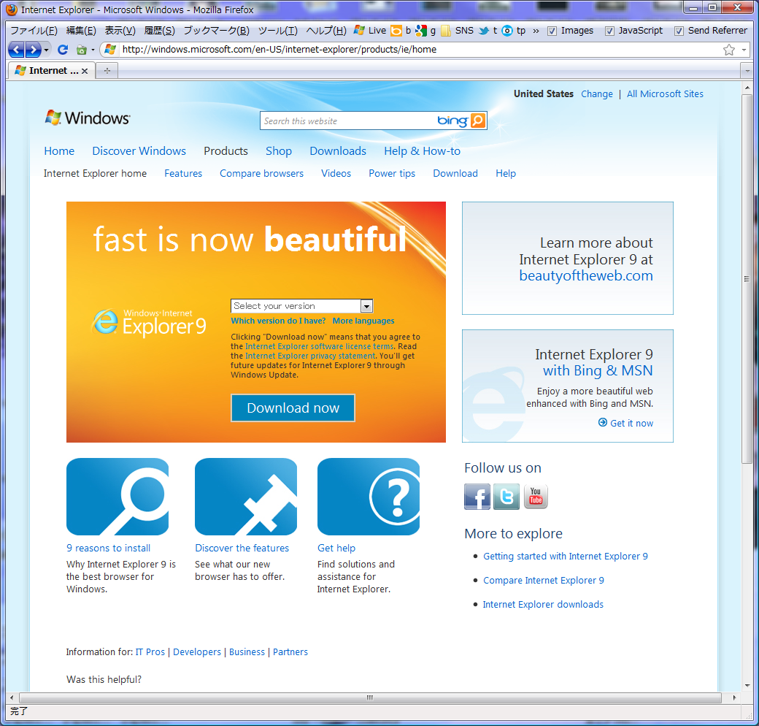Screen dimensions: 759x726
Task: Click the horizontal scrollbar thumb
Action: tap(370, 698)
